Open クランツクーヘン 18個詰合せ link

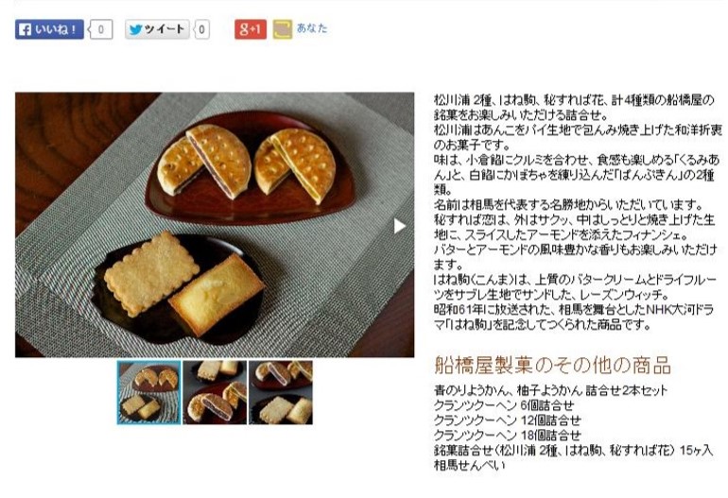[507, 435]
